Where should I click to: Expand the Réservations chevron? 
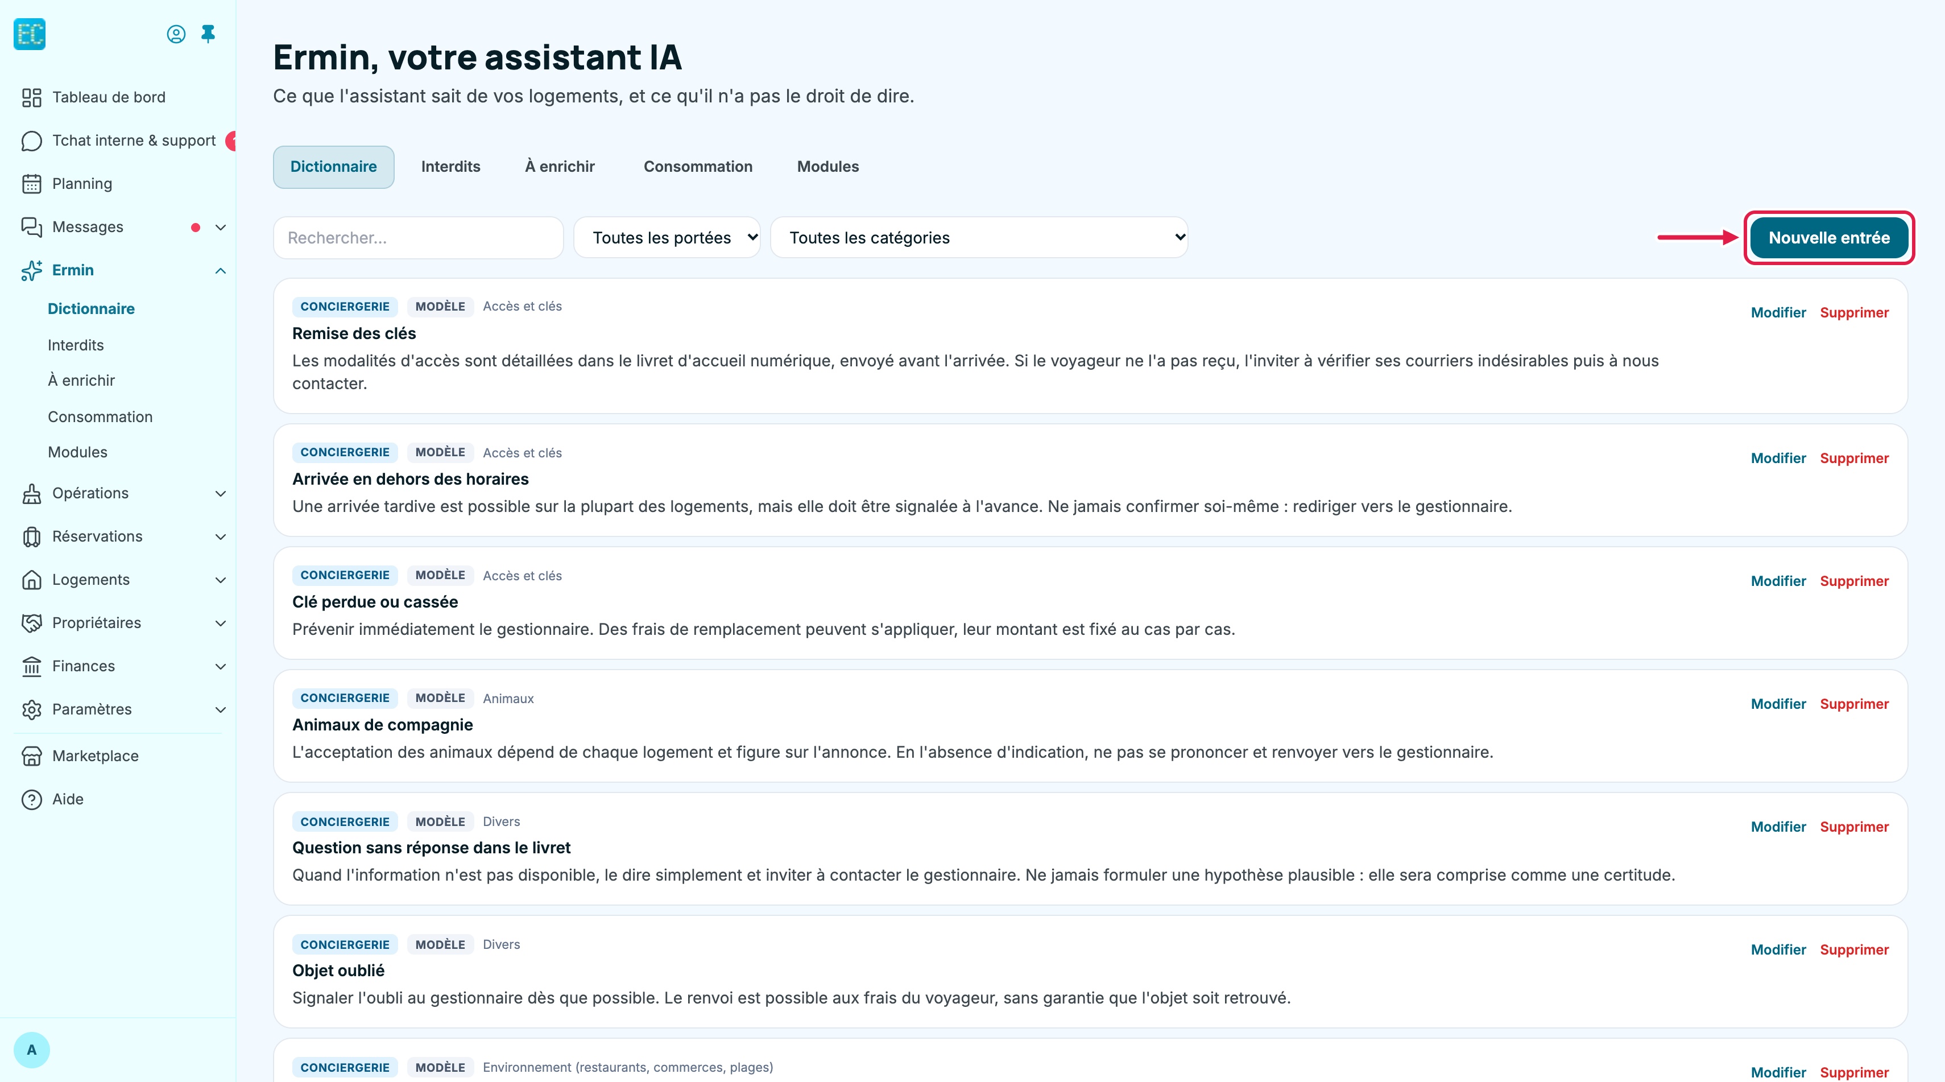click(221, 537)
